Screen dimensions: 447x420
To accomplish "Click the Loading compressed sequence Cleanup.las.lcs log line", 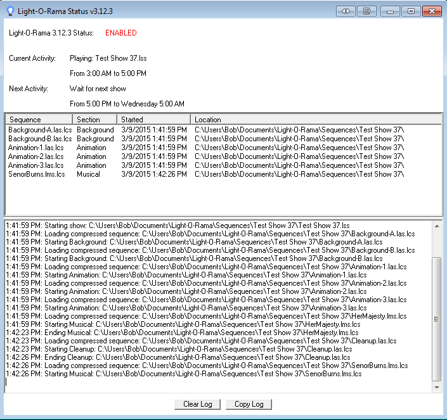I will tap(201, 341).
